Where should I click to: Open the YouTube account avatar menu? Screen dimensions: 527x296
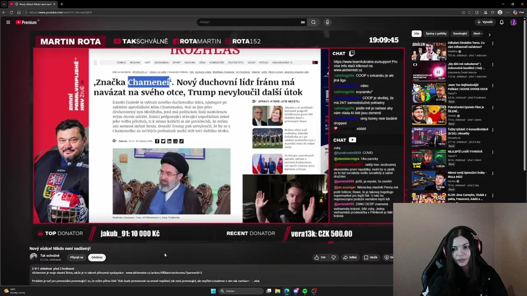click(513, 22)
